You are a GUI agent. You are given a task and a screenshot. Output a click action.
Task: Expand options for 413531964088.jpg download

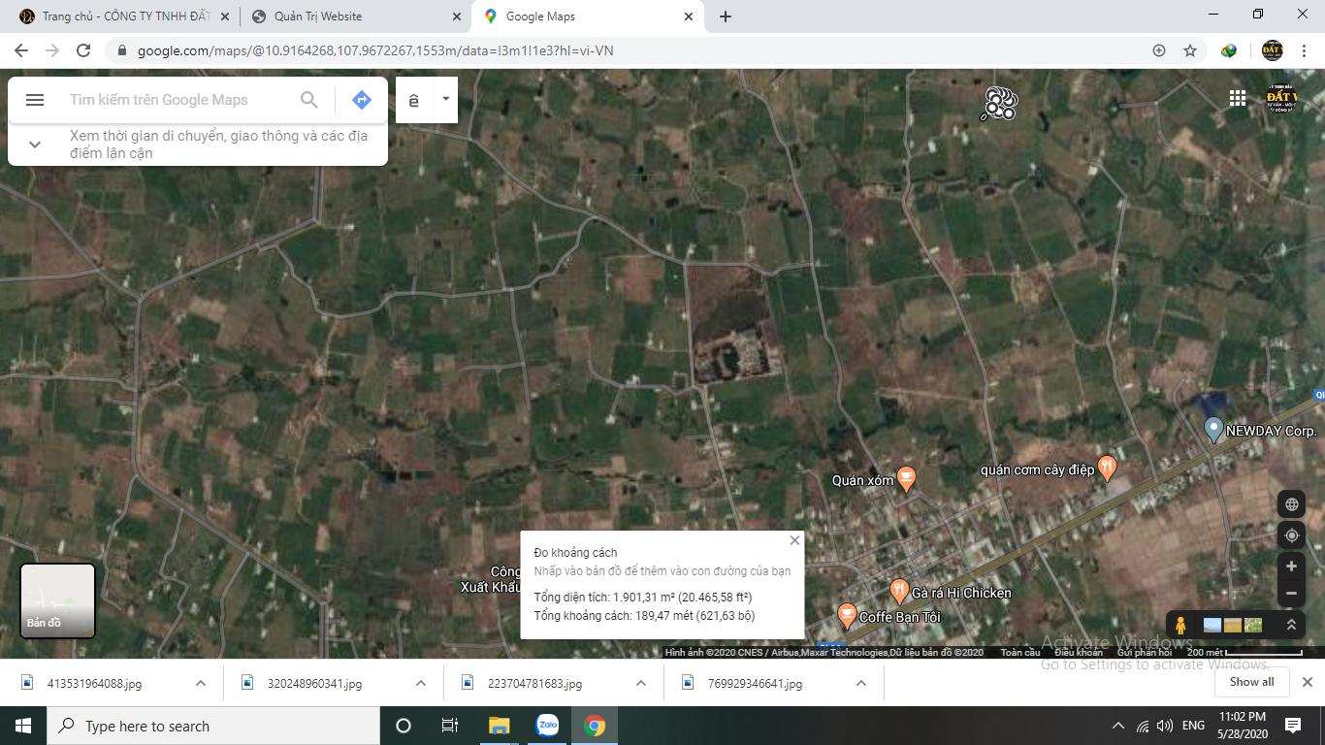pyautogui.click(x=201, y=683)
